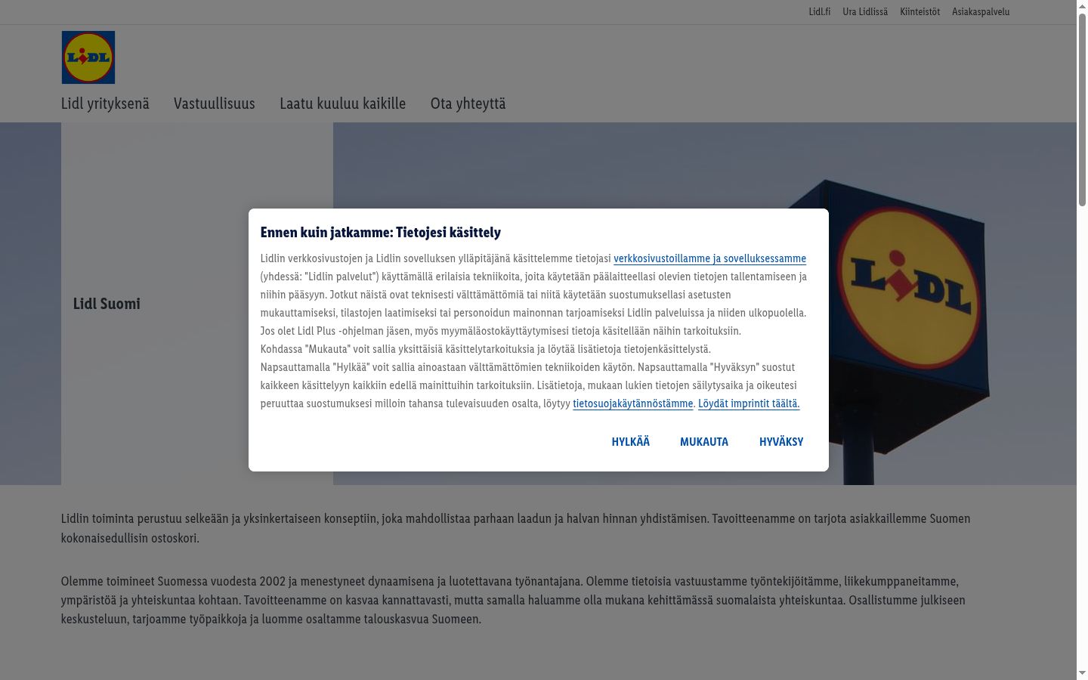Select the Vastuullisuus menu item
This screenshot has height=680, width=1088.
[x=215, y=104]
